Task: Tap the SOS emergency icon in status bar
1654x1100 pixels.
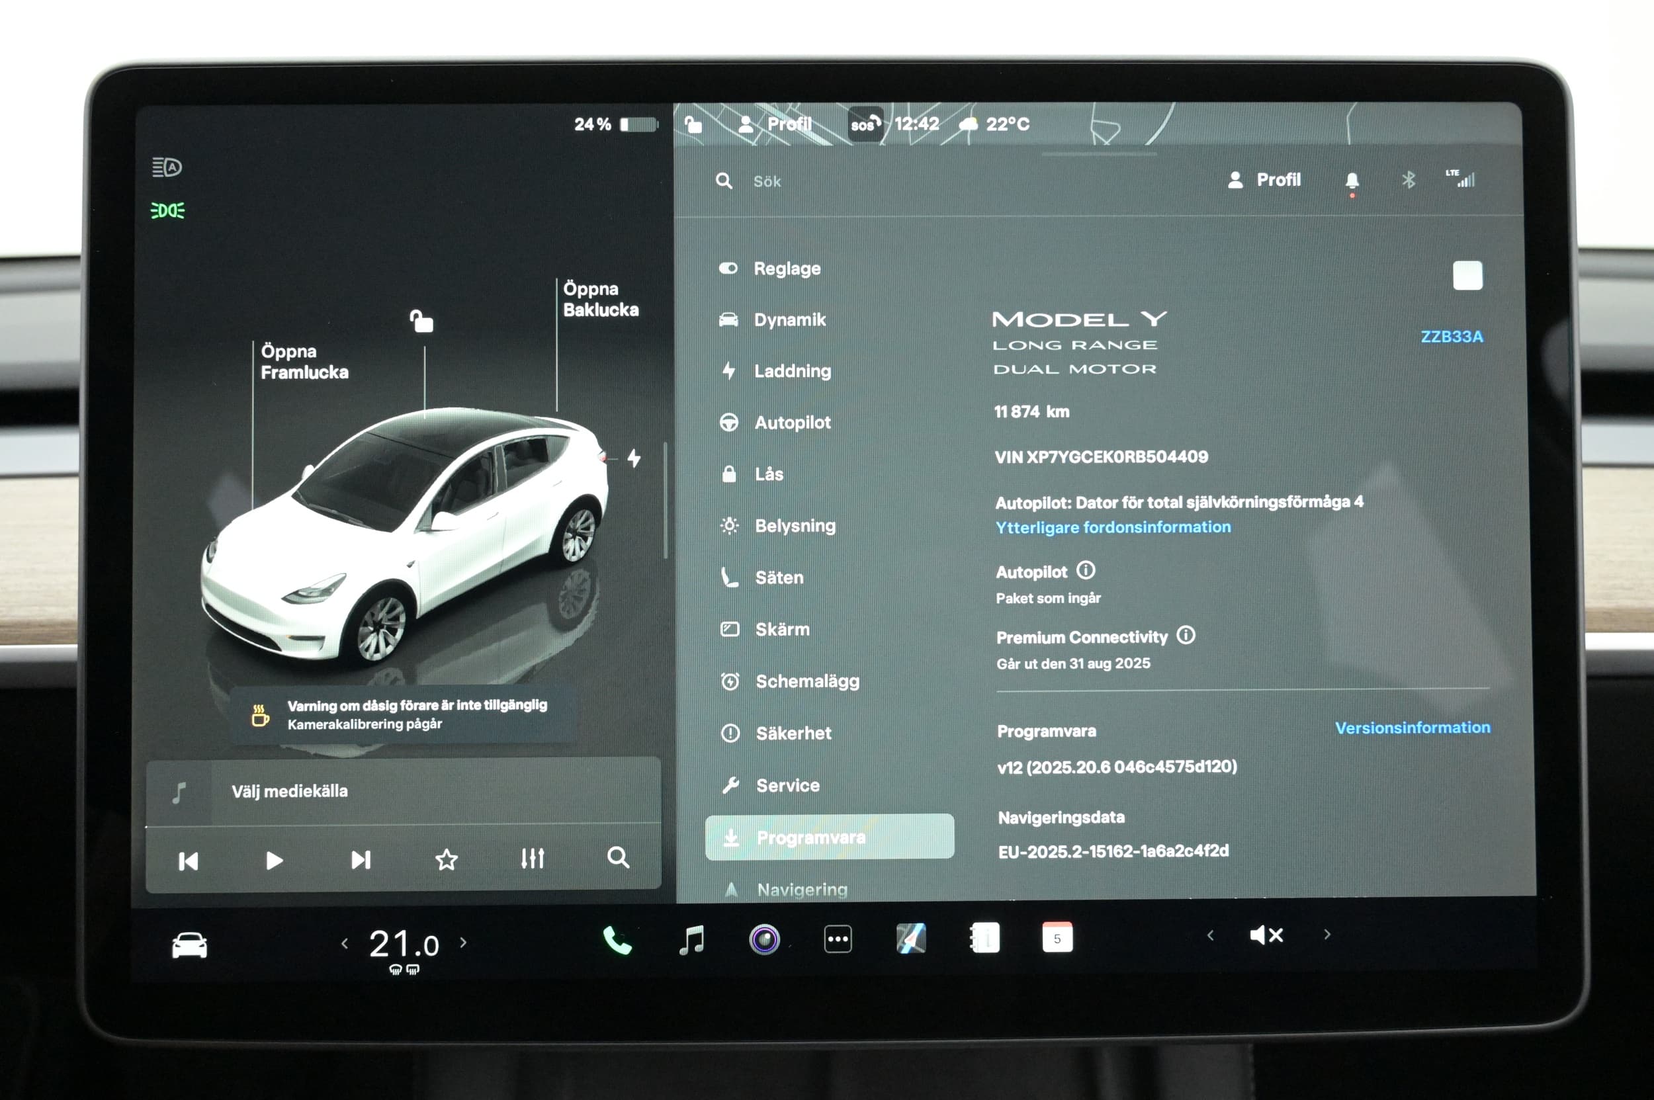Action: 865,124
